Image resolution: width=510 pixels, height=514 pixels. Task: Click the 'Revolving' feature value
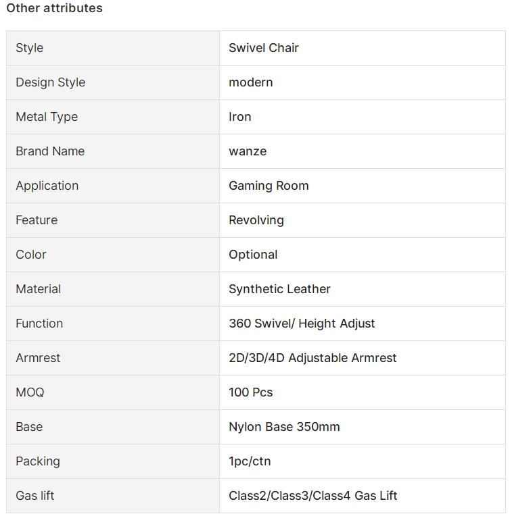coord(256,220)
